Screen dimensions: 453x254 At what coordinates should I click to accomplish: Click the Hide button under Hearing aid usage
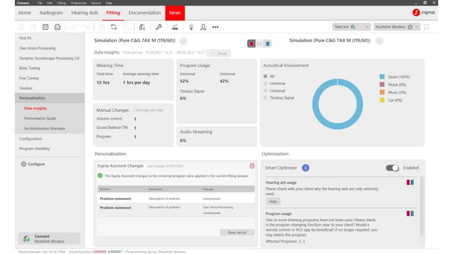coord(273,201)
